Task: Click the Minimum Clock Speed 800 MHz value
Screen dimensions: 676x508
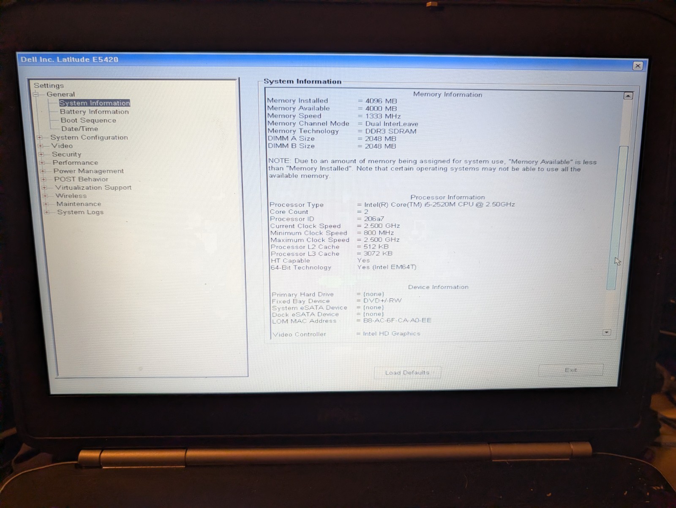Action: [379, 233]
